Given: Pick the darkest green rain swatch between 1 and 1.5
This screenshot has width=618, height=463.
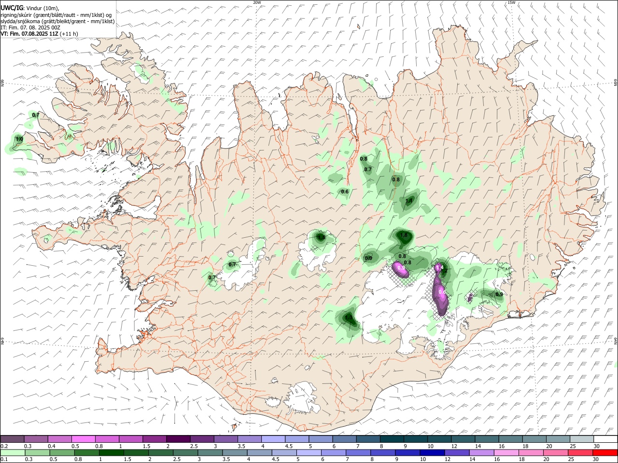Looking at the screenshot, I should click(111, 452).
